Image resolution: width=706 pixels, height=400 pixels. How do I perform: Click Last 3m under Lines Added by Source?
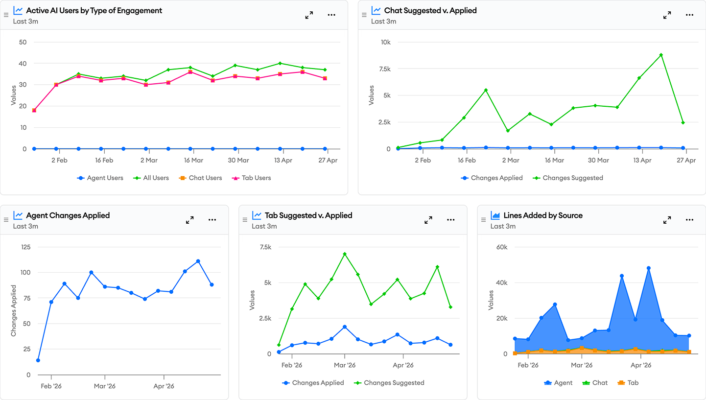click(x=503, y=226)
